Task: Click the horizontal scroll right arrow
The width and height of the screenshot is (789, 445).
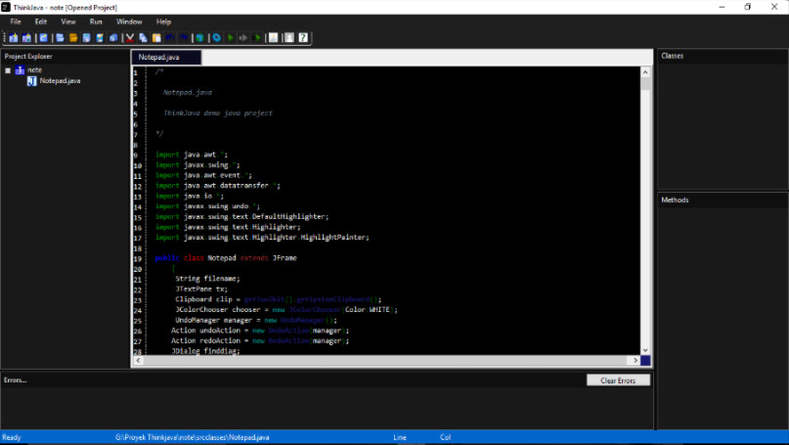Action: [x=636, y=361]
